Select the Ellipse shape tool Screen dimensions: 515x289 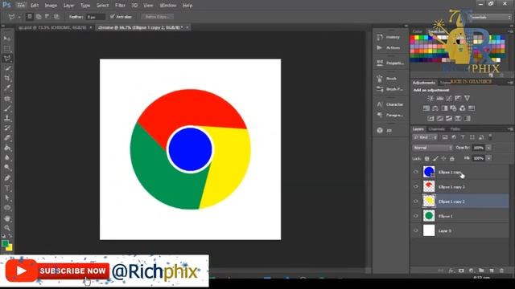point(7,208)
